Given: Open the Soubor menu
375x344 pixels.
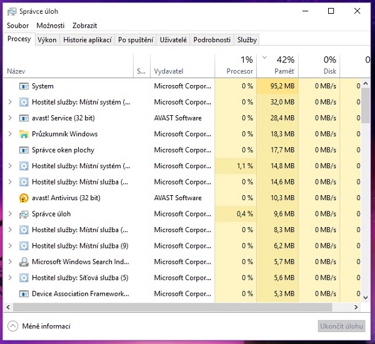Looking at the screenshot, I should coord(18,26).
